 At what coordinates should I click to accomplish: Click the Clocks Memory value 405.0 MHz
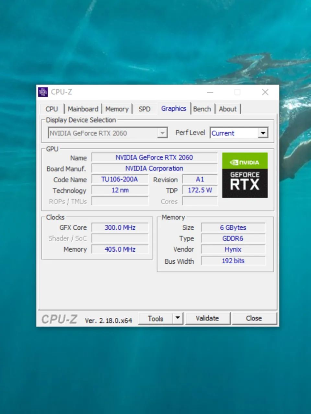click(120, 249)
